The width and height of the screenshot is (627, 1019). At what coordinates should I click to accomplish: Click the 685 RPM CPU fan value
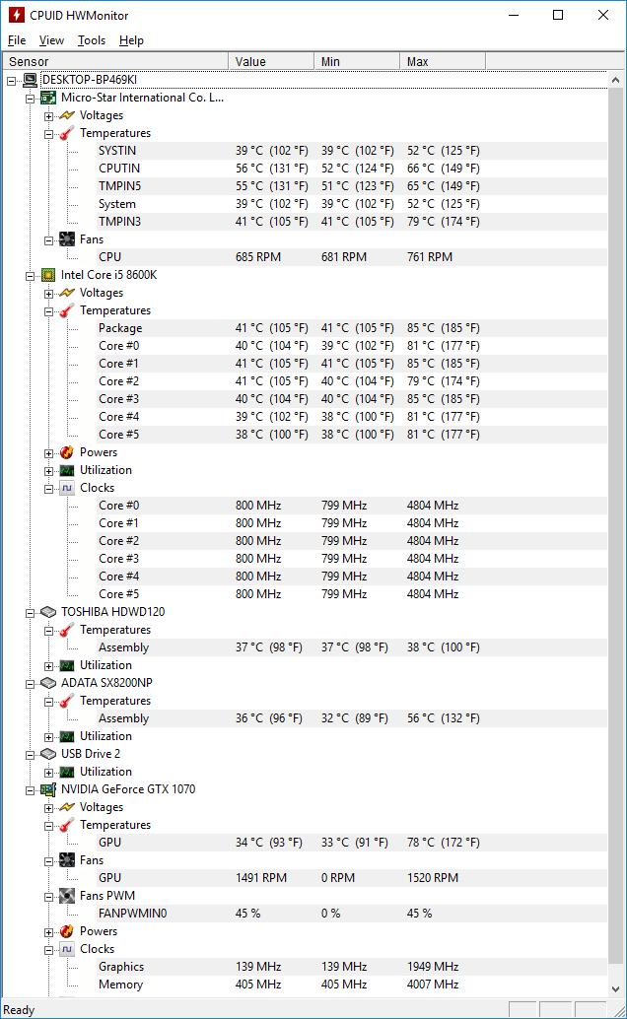coord(258,257)
